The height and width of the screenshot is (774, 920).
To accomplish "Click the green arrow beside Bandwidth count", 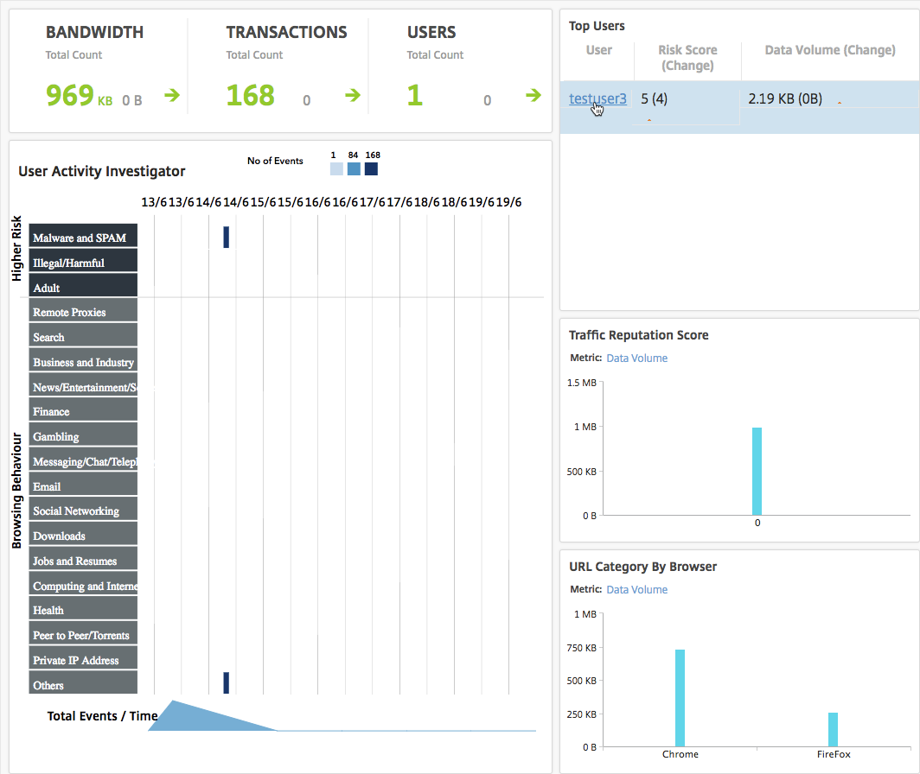I will pos(171,95).
